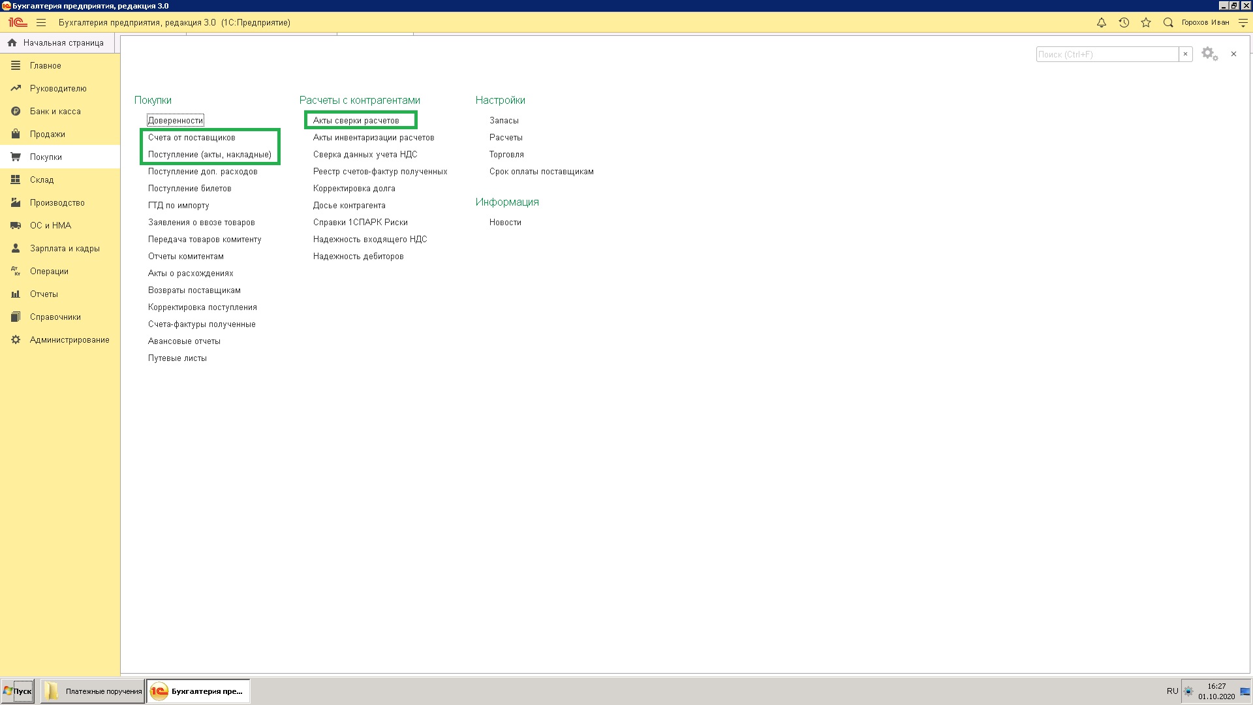Screen dimensions: 1253x705
Task: Close the Покупки functions panel
Action: (x=1233, y=54)
